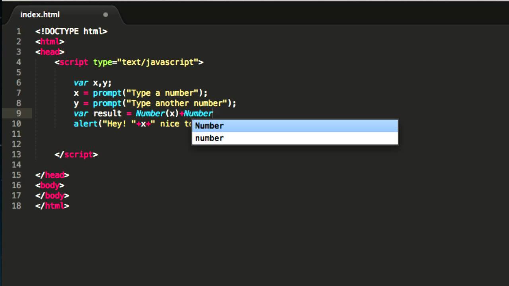
Task: Click line number 8 in gutter
Action: pos(18,103)
